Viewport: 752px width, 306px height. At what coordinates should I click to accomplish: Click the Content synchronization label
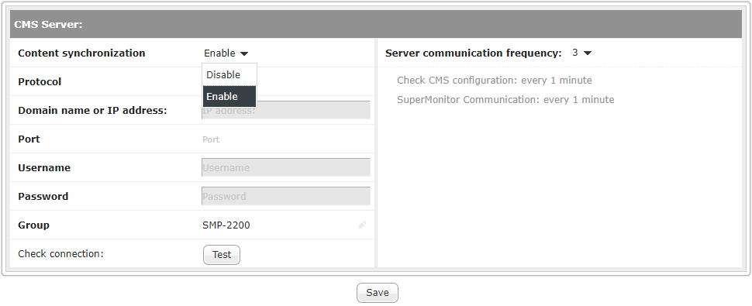coord(81,53)
